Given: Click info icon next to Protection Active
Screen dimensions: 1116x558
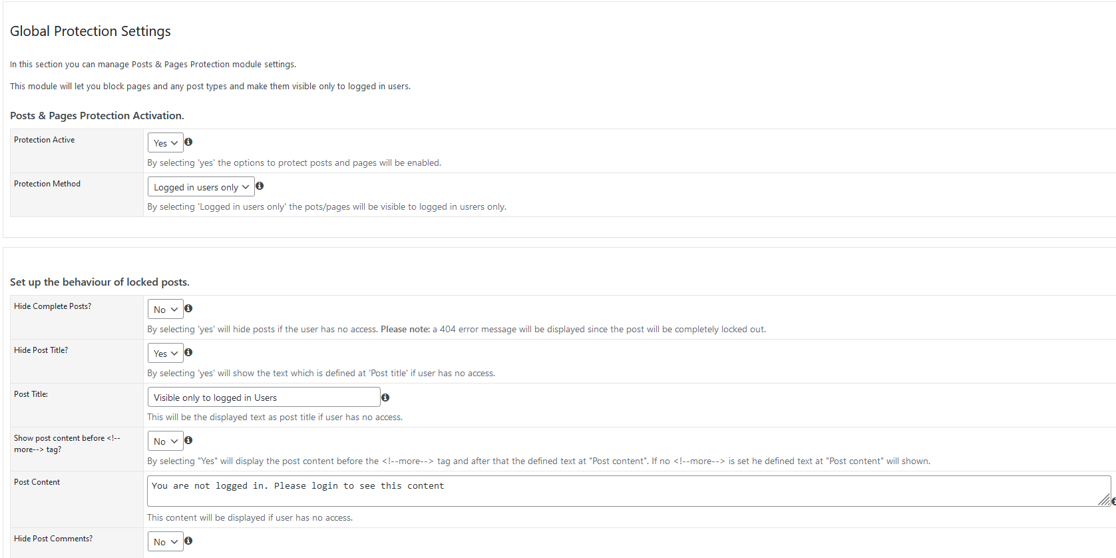Looking at the screenshot, I should 188,142.
